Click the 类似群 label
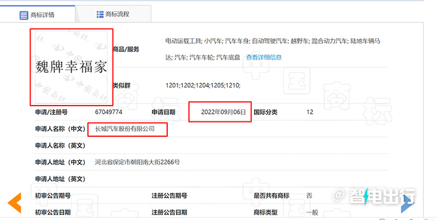The width and height of the screenshot is (437, 220). tap(121, 85)
